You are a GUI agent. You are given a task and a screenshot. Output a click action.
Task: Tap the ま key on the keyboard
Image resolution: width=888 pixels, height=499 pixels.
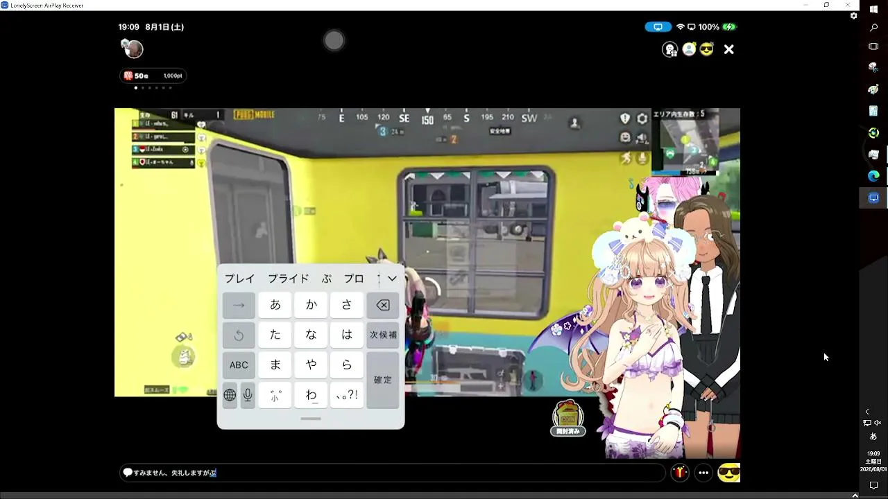275,365
